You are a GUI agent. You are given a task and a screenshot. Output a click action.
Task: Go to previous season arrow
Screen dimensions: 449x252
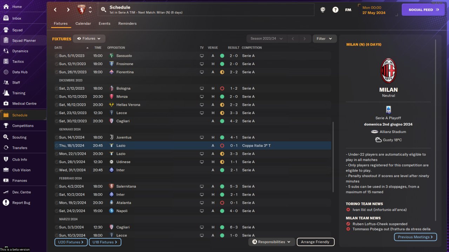(293, 38)
